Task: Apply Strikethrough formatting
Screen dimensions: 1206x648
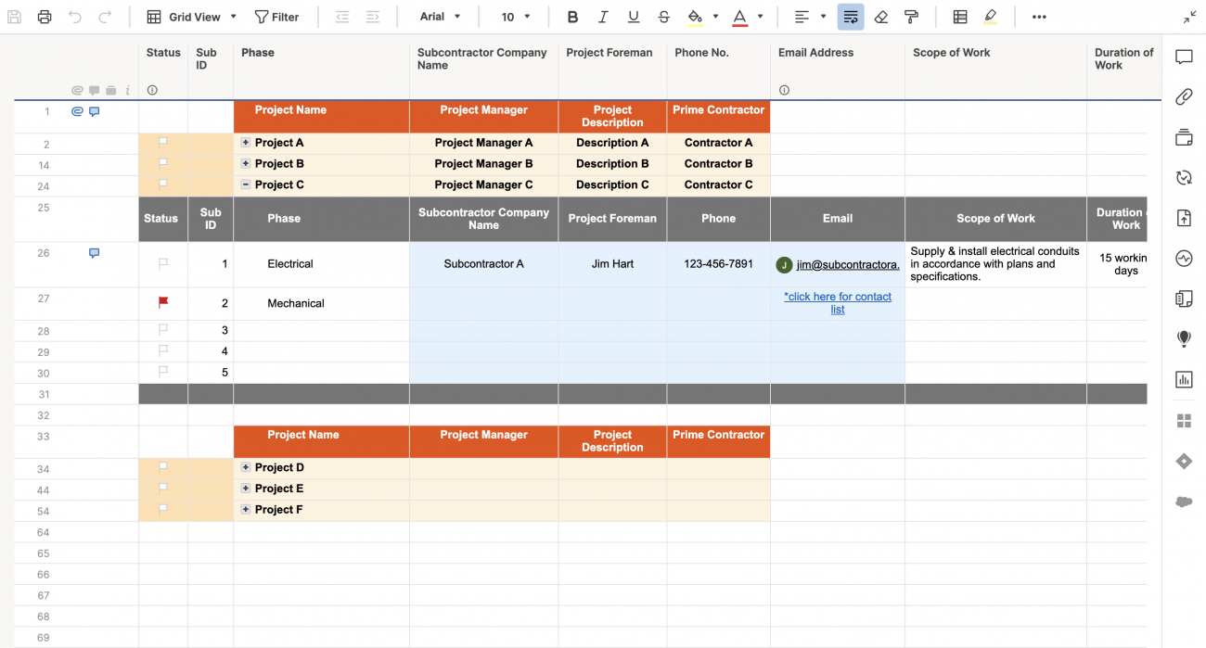Action: coord(663,17)
